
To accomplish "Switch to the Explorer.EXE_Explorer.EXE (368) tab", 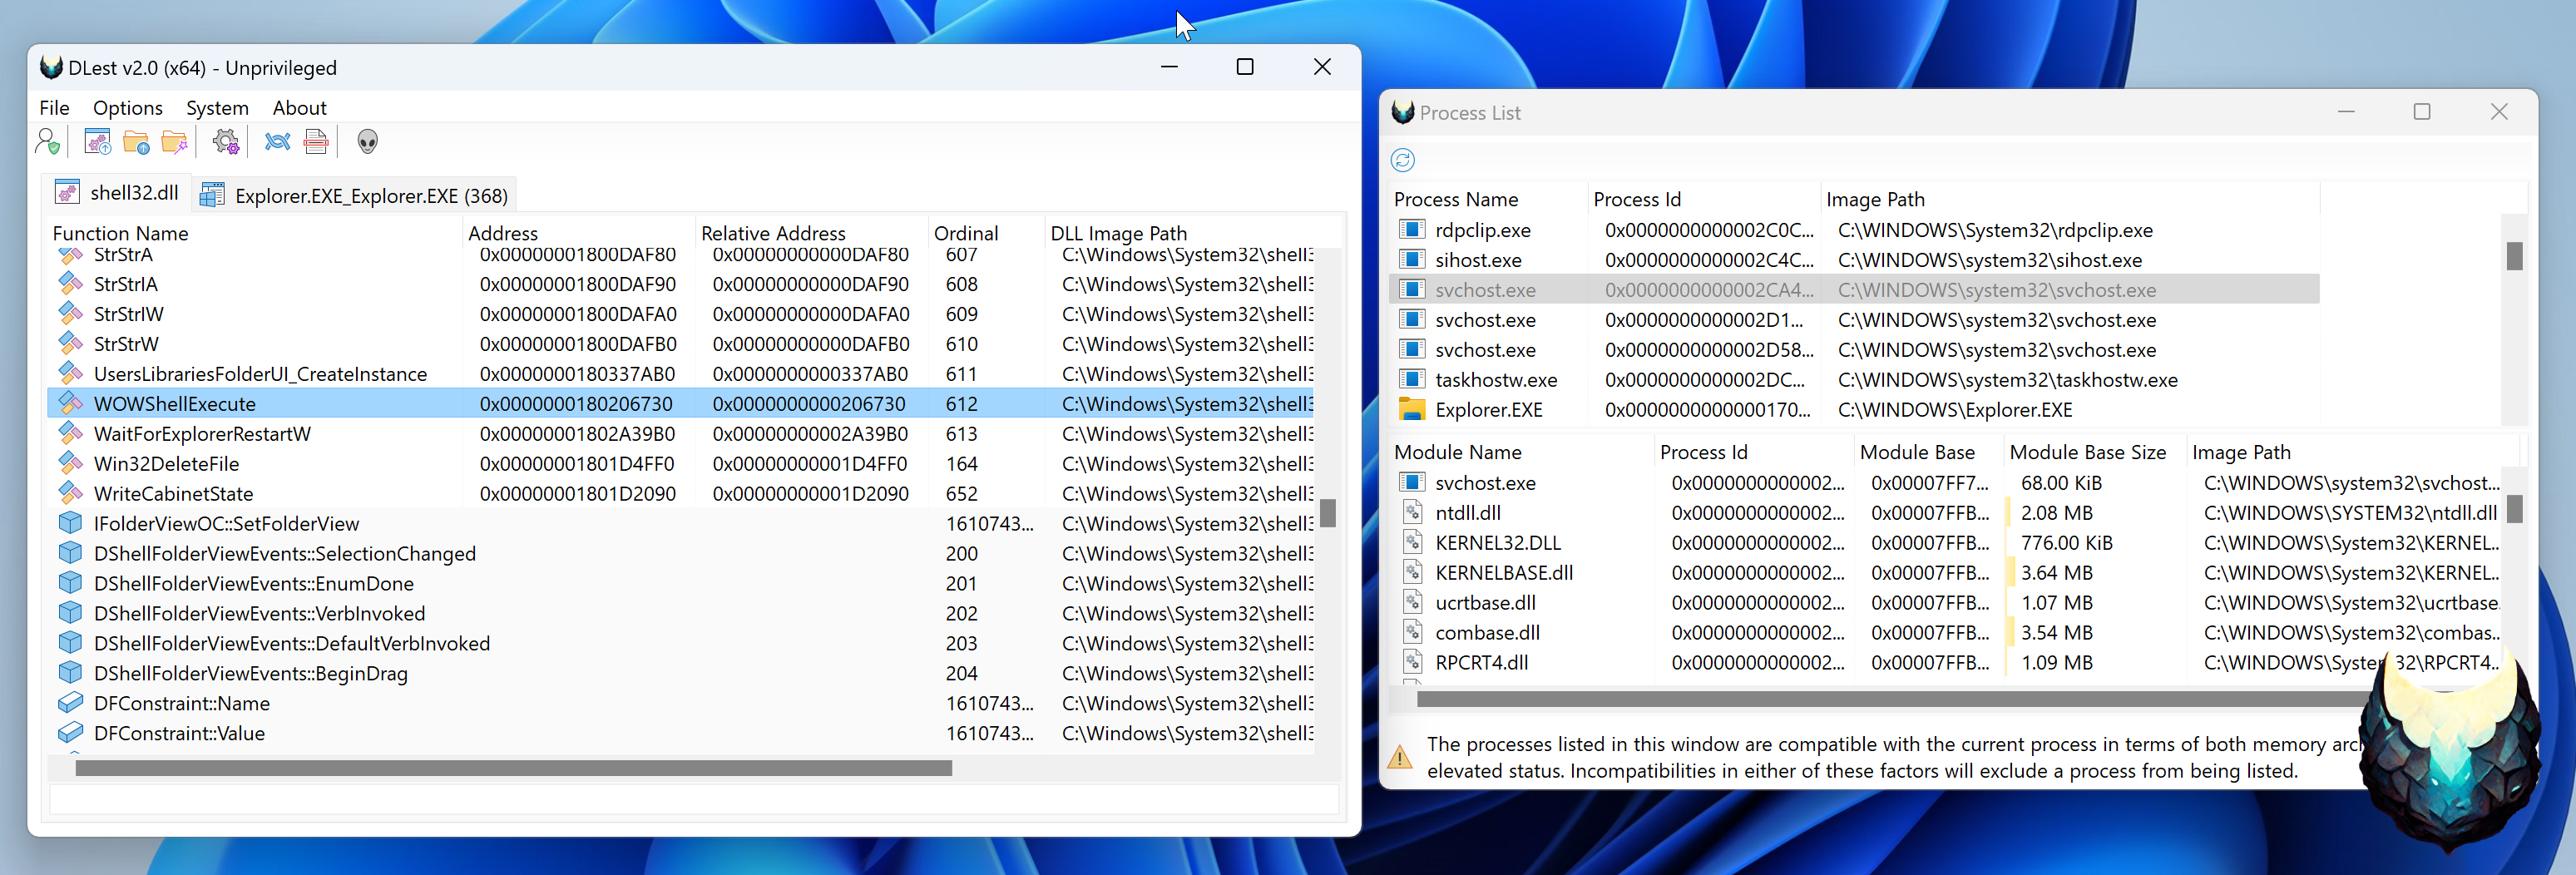I will pyautogui.click(x=354, y=195).
